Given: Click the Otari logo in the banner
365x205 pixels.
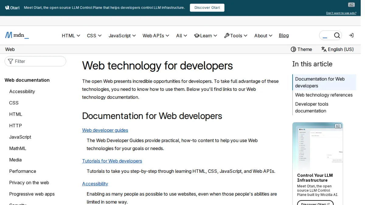Looking at the screenshot, I should (x=12, y=8).
